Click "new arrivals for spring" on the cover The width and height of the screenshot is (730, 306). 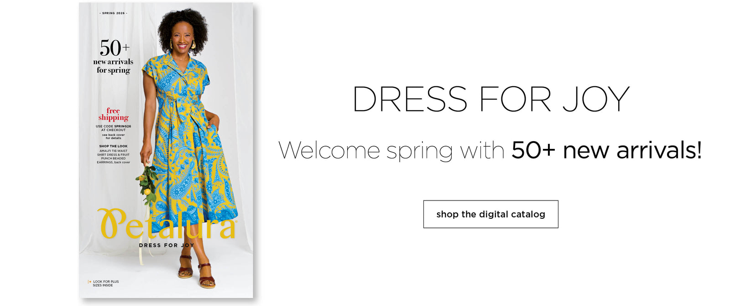tap(113, 66)
